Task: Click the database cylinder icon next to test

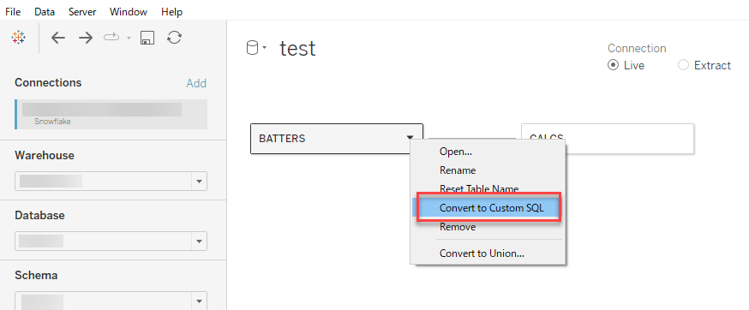Action: click(252, 48)
